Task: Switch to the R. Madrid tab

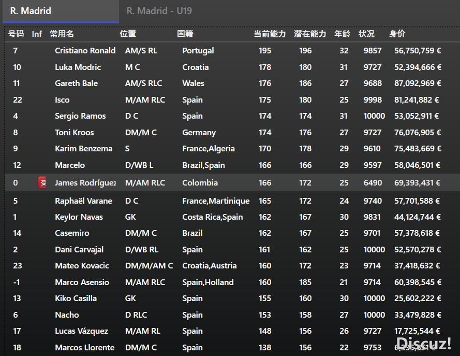Action: tap(61, 11)
